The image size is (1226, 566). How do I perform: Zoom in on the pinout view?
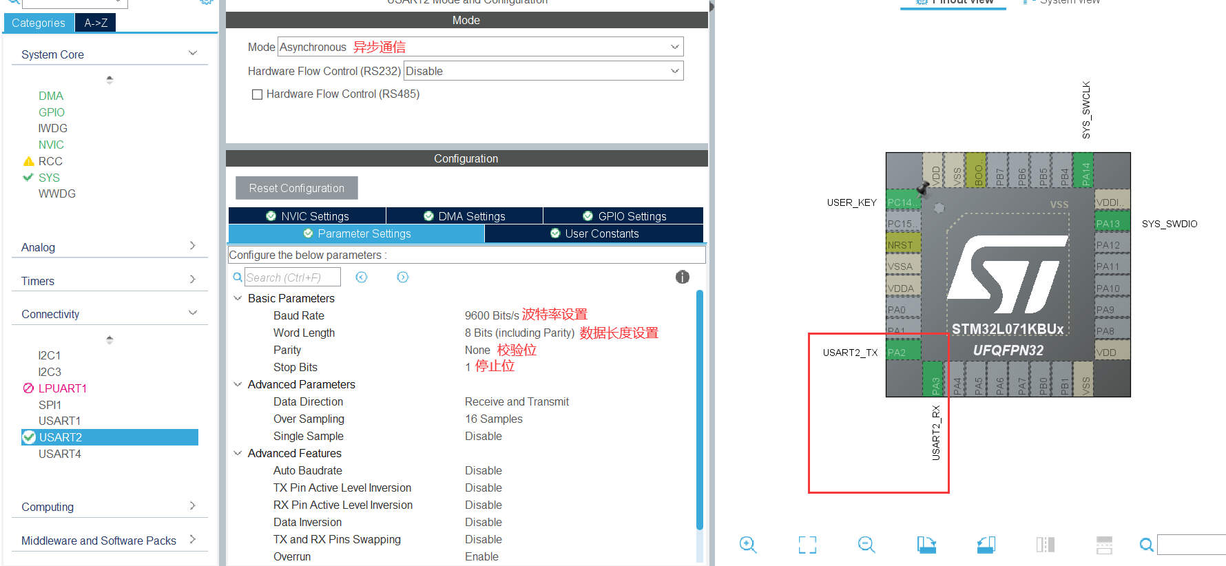(x=748, y=545)
